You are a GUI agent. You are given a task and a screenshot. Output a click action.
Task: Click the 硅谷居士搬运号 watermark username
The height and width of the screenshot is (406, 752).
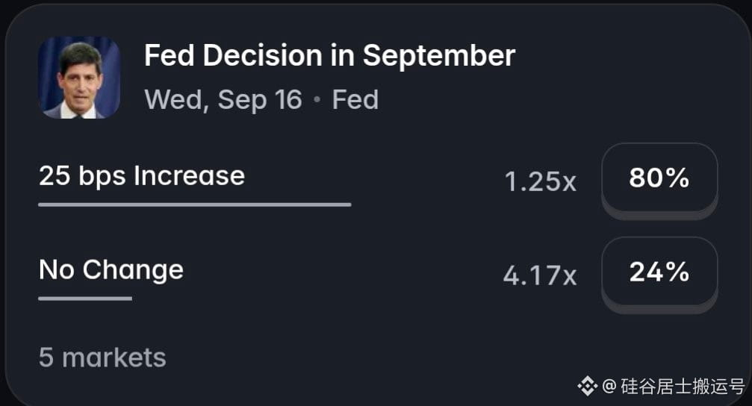pyautogui.click(x=683, y=386)
